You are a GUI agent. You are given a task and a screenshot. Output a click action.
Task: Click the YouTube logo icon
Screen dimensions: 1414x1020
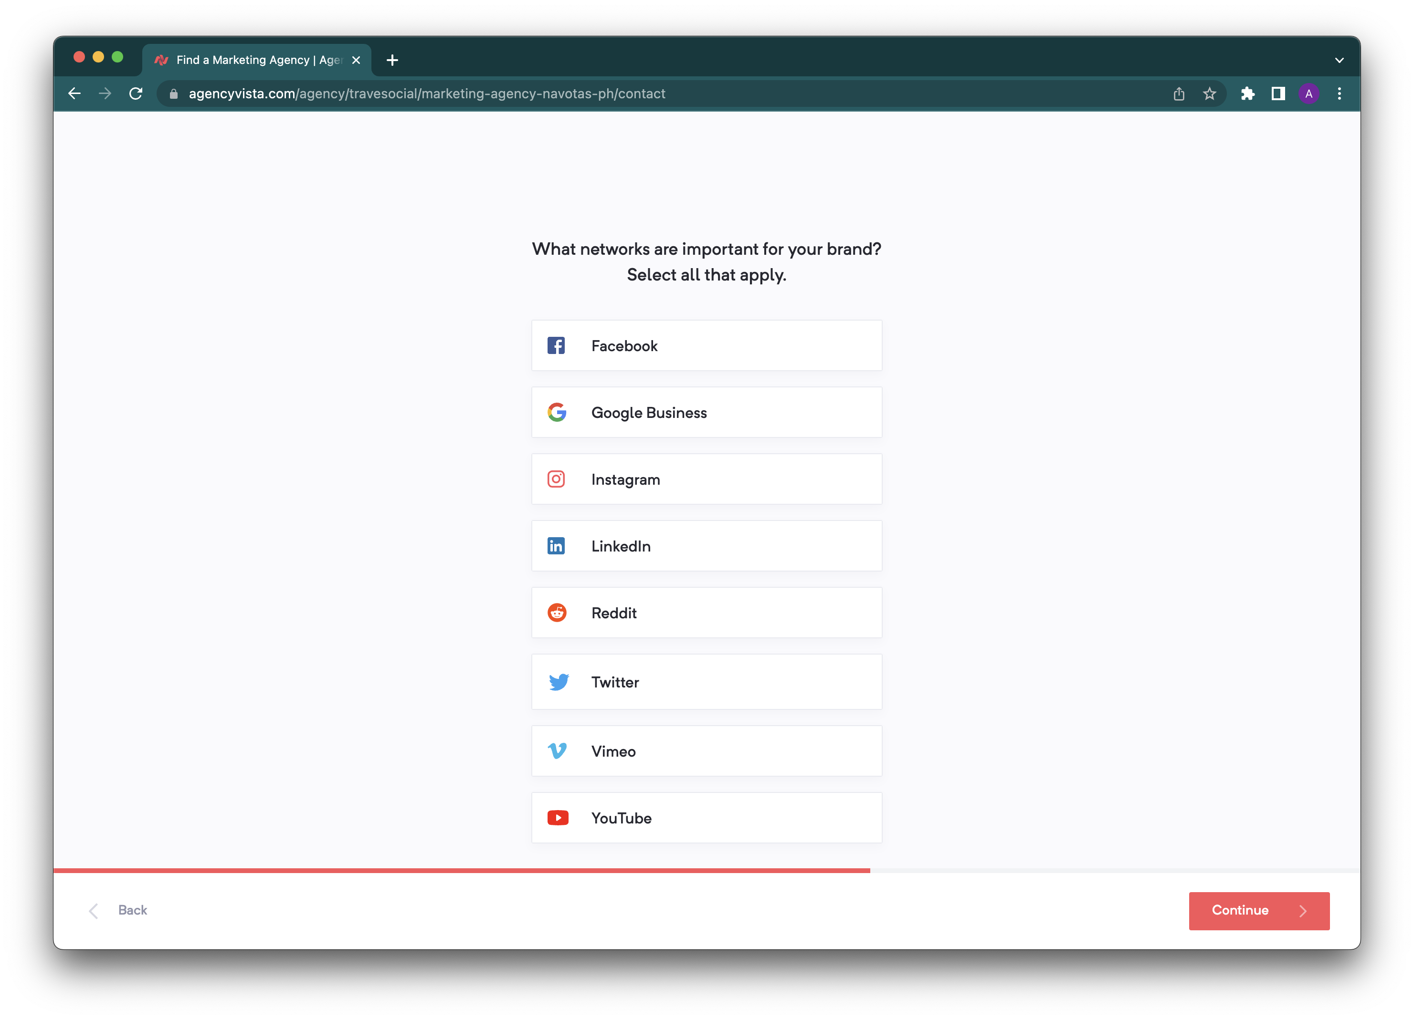pyautogui.click(x=558, y=818)
